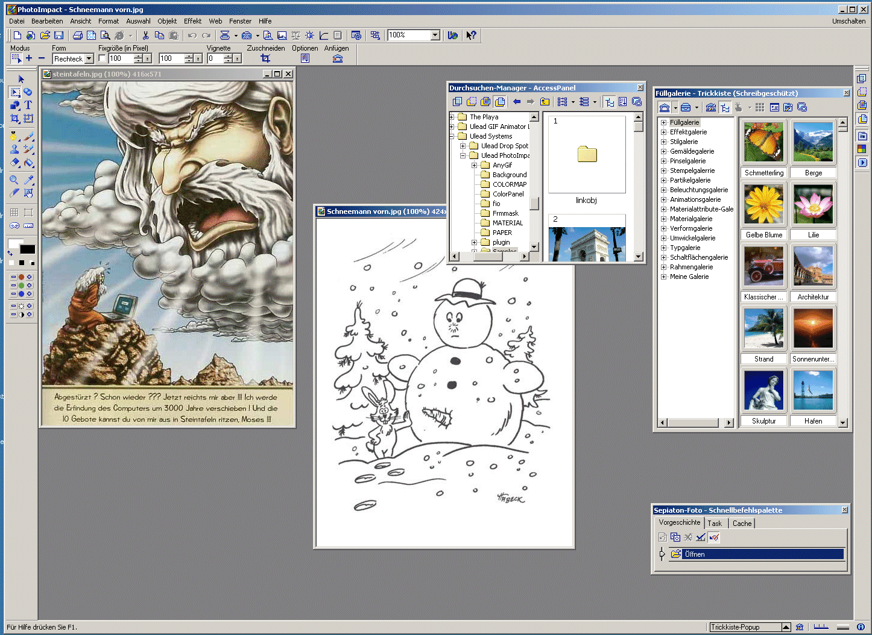Click the back arrow in Durchsuchen-Manager
This screenshot has width=872, height=635.
click(517, 102)
